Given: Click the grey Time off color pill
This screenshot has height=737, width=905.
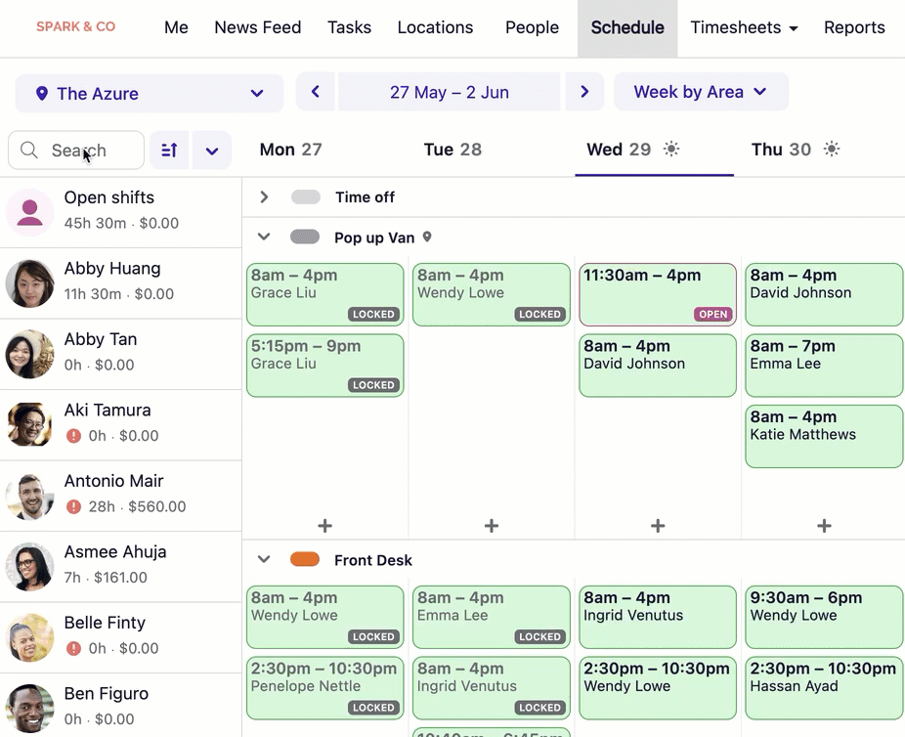Looking at the screenshot, I should 305,196.
